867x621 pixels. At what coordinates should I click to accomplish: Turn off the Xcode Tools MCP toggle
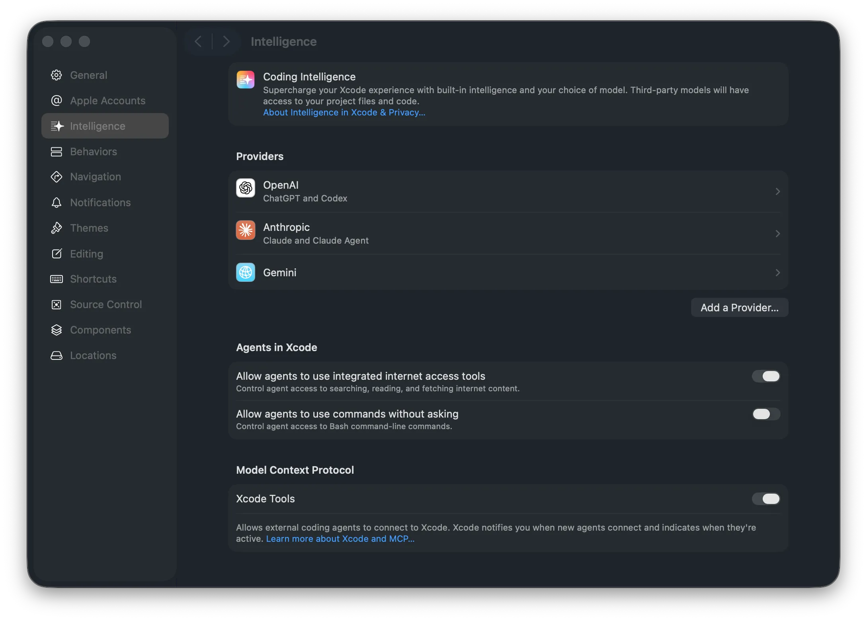click(766, 498)
